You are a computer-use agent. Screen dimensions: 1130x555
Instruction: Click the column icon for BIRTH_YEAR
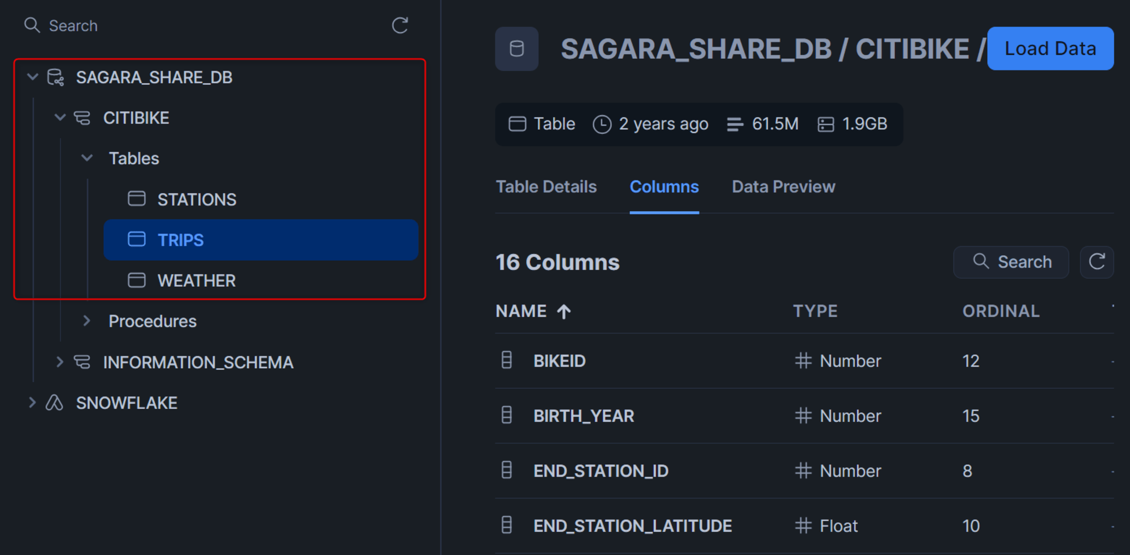click(x=507, y=415)
